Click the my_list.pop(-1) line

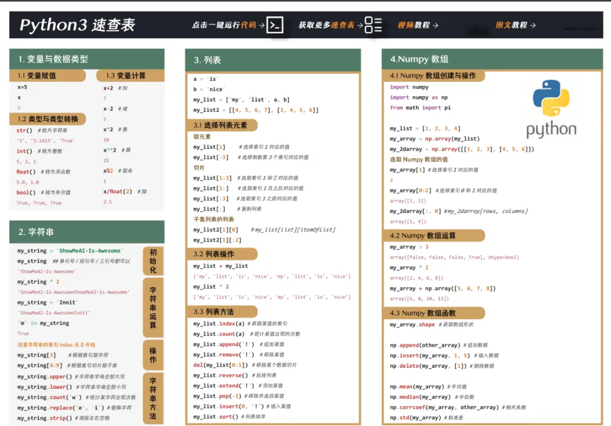pyautogui.click(x=239, y=396)
